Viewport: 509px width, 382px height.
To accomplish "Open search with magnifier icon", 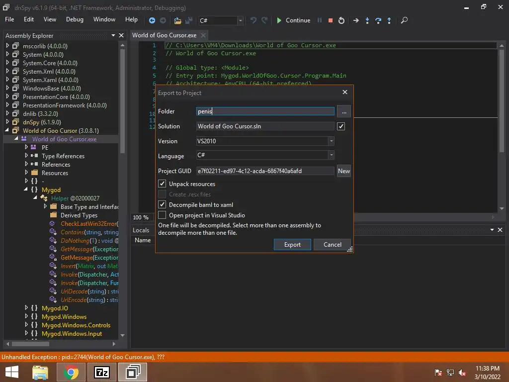I will [404, 20].
